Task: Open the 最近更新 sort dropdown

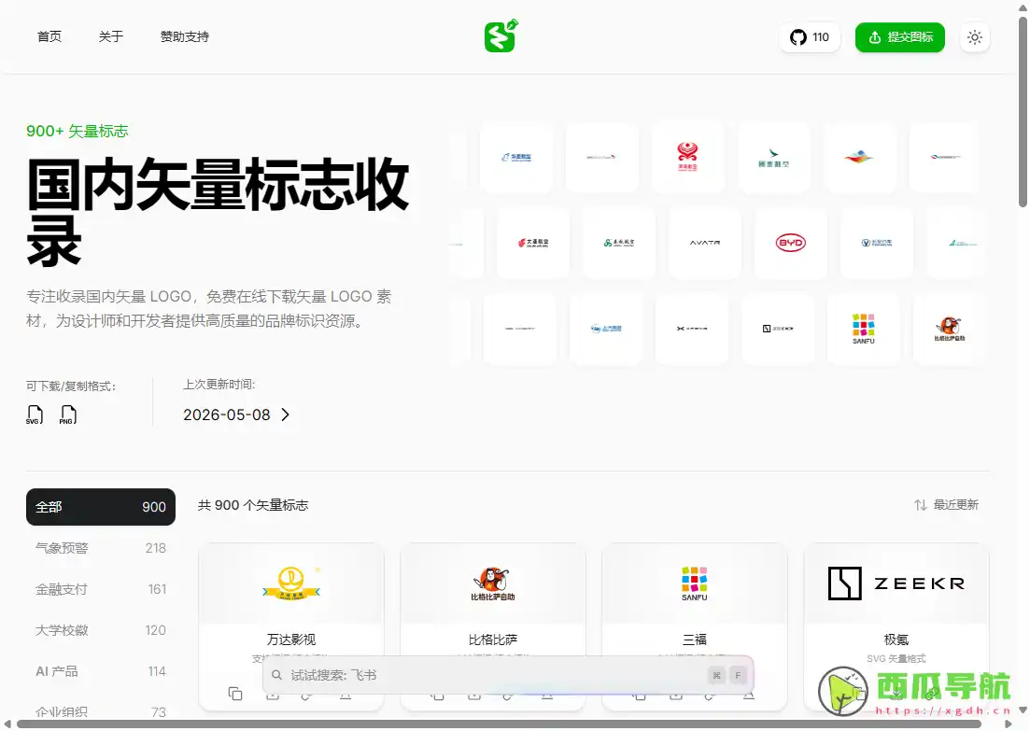Action: click(x=946, y=504)
